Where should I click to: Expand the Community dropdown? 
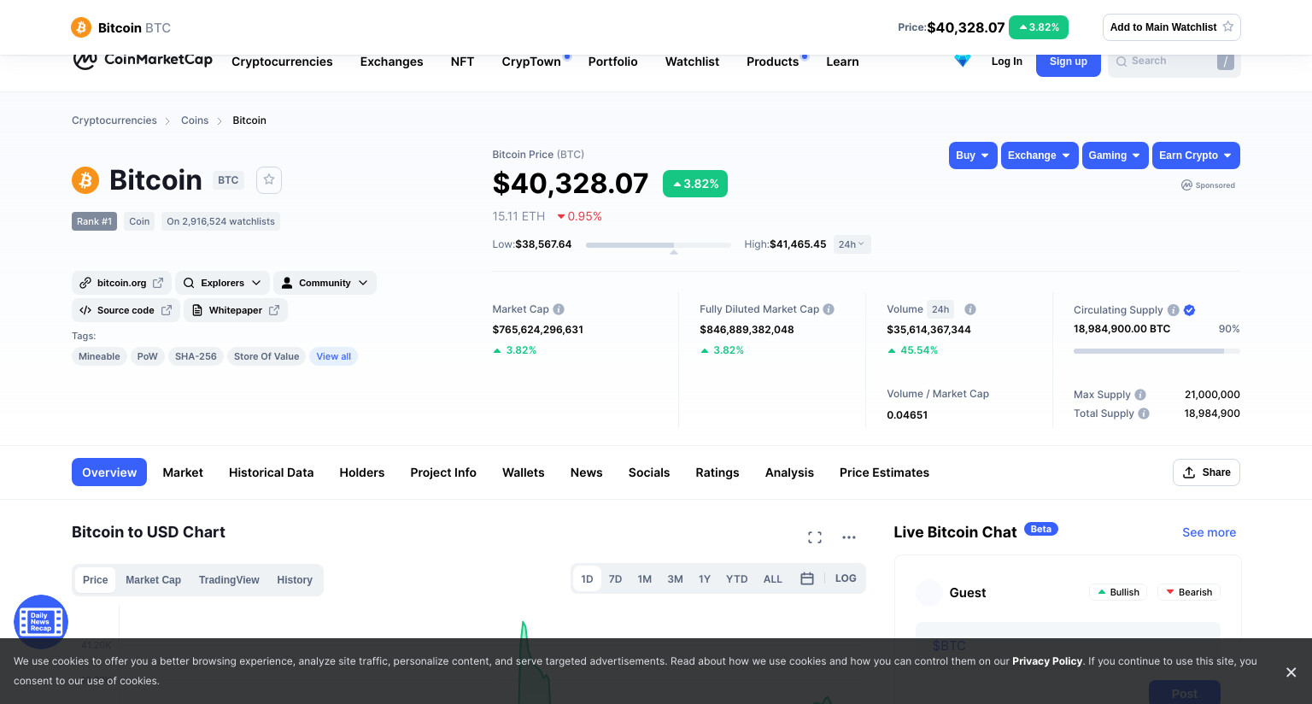coord(325,283)
